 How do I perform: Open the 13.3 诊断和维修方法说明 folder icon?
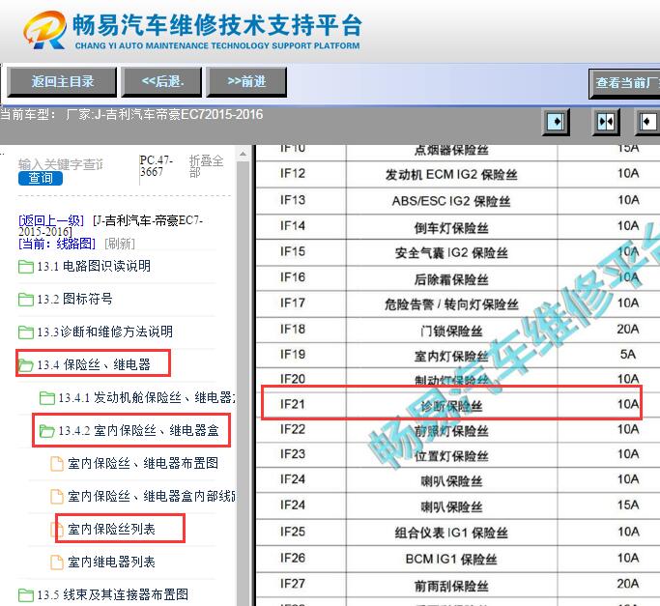pyautogui.click(x=26, y=332)
